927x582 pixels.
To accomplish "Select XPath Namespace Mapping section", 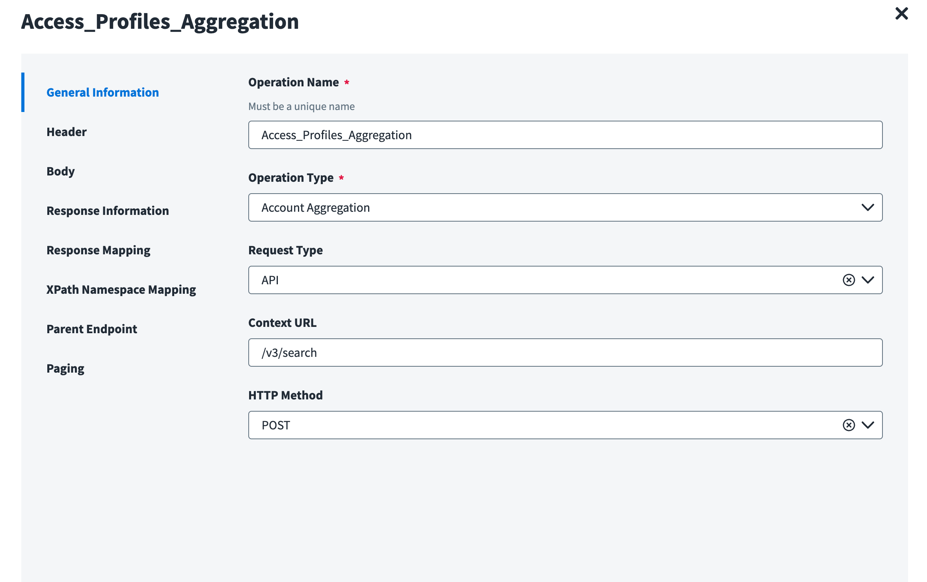I will click(x=121, y=289).
